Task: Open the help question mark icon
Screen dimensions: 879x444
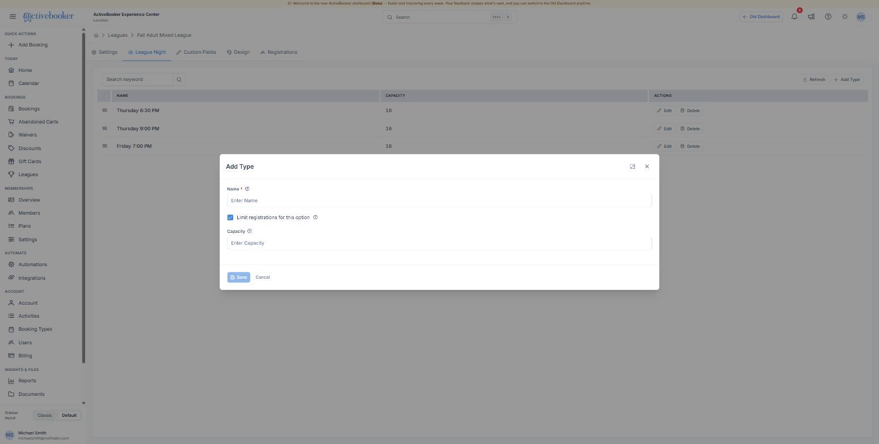Action: [828, 17]
